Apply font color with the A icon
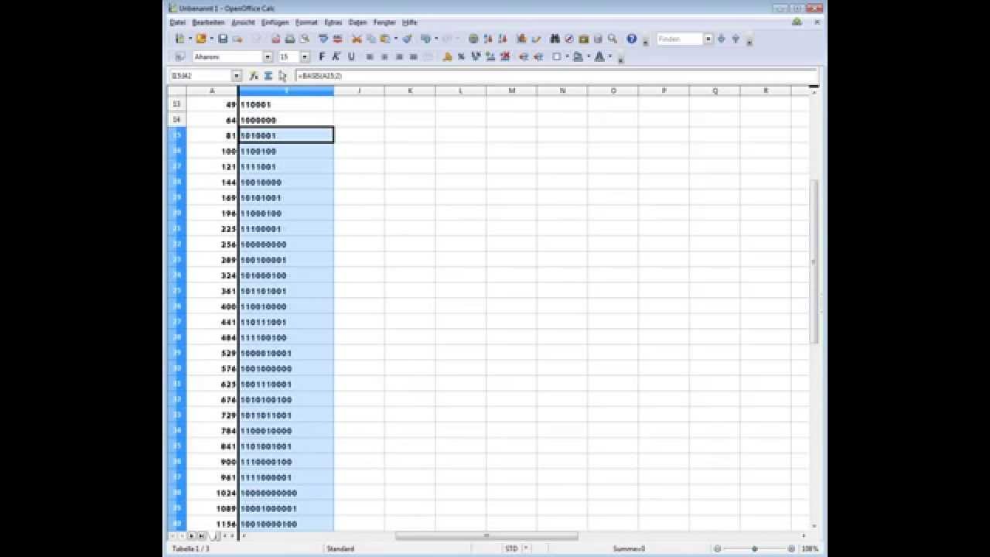 599,56
